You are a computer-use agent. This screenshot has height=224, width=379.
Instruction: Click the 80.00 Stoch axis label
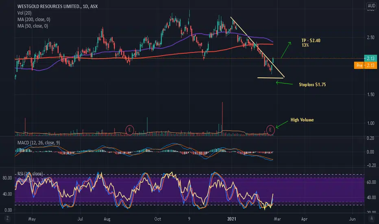[x=7, y=178]
